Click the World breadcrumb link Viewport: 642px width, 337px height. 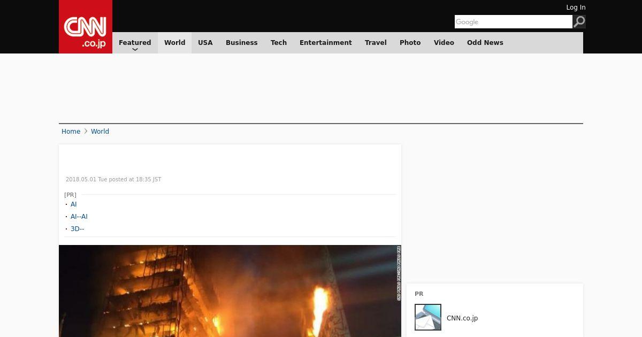100,132
